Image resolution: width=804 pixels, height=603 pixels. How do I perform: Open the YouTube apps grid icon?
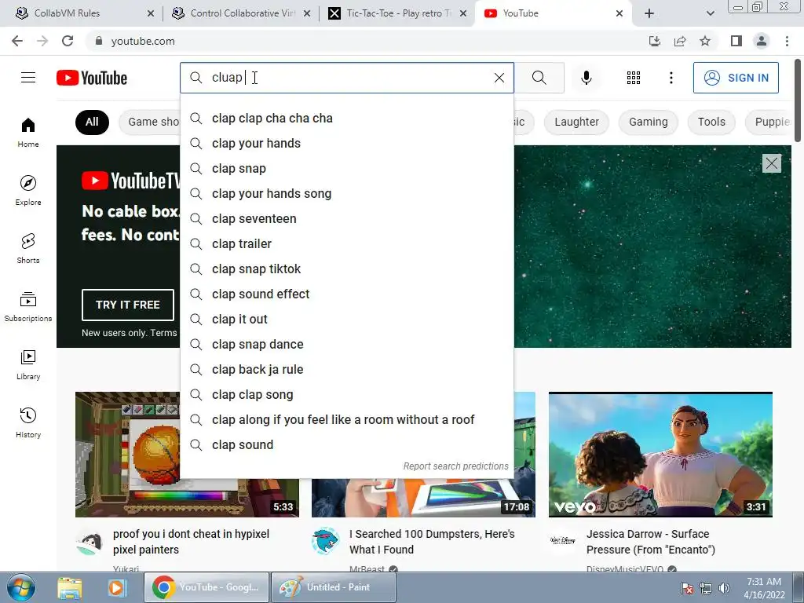[634, 78]
